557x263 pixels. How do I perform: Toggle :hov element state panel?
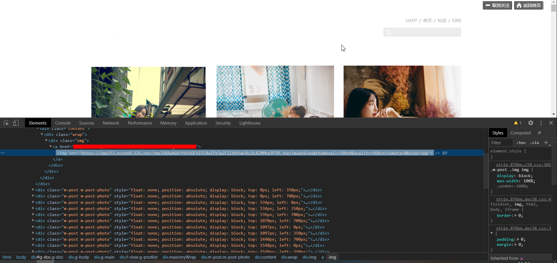coord(521,143)
